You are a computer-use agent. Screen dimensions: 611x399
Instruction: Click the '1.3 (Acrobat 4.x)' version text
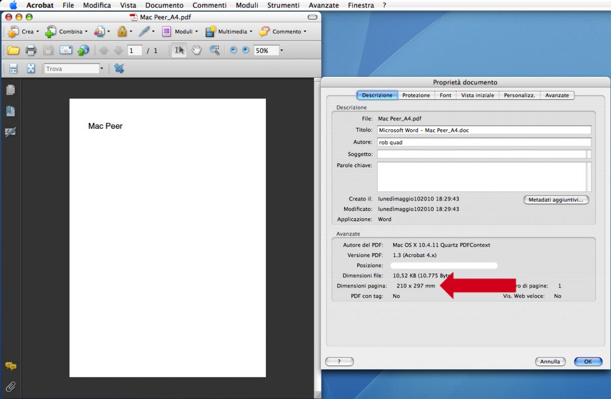click(414, 255)
